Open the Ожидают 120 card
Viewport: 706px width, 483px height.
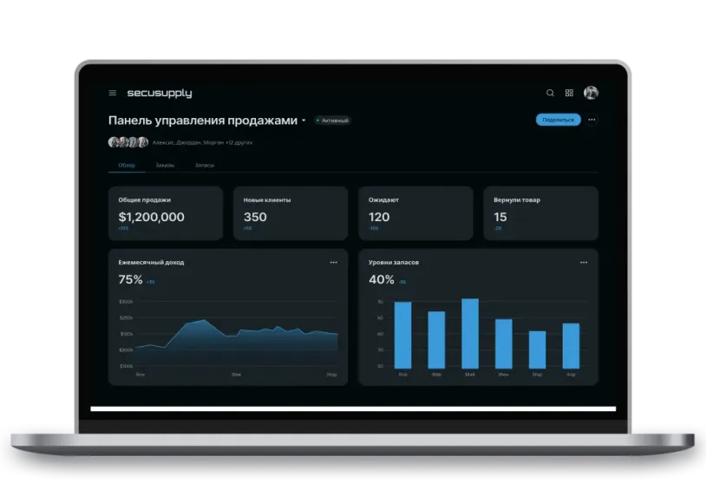point(415,212)
